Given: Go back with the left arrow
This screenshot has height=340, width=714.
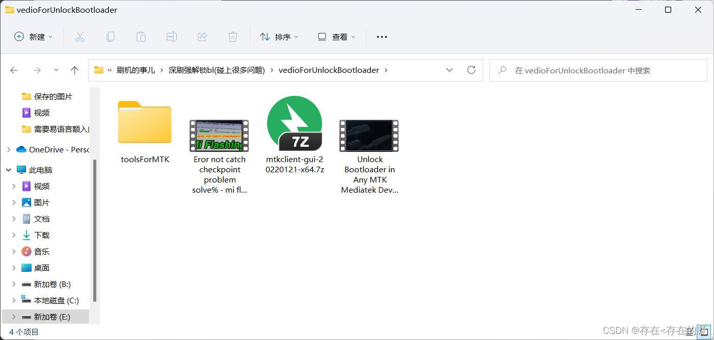Looking at the screenshot, I should [14, 70].
